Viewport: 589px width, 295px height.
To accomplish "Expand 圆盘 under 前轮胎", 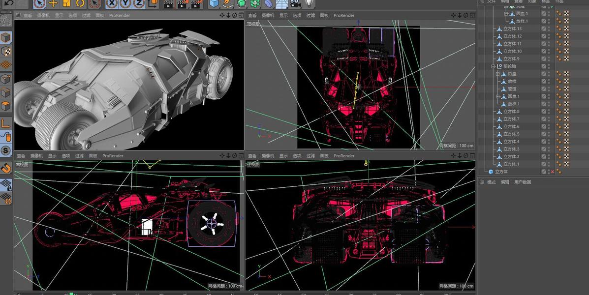I will click(497, 74).
